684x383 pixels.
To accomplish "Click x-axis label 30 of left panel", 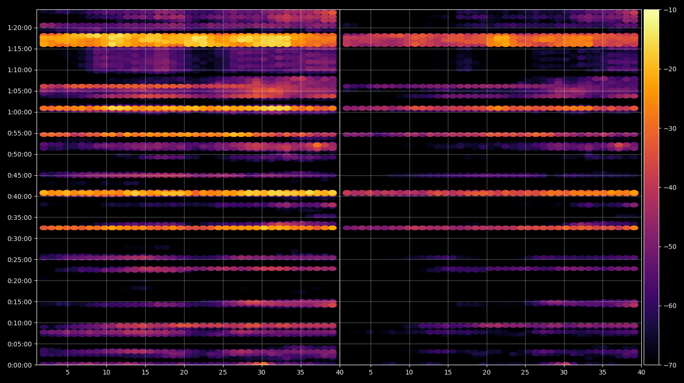I will (x=261, y=373).
